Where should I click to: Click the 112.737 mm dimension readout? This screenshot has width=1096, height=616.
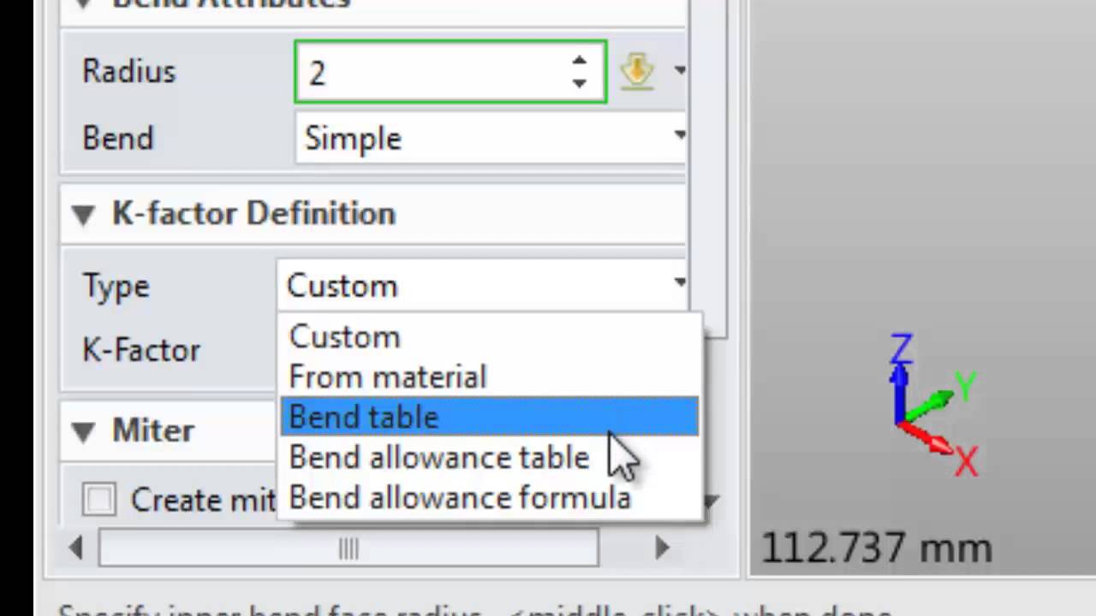(x=875, y=548)
